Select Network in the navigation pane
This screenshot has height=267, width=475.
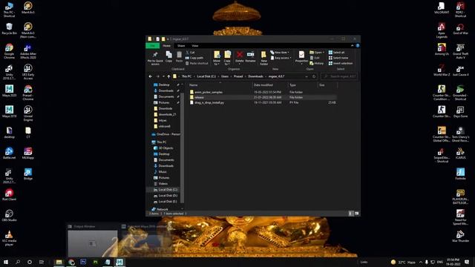coord(162,209)
